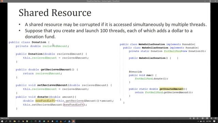Viewport: 218px width, 123px height.
Task: Open Word from the taskbar
Action: [69, 121]
